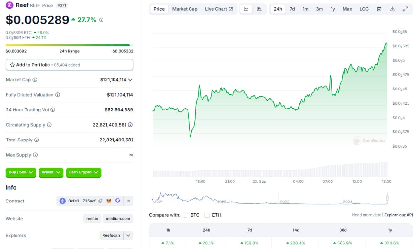
Task: Select the Market Cap chart tab
Action: pos(185,9)
